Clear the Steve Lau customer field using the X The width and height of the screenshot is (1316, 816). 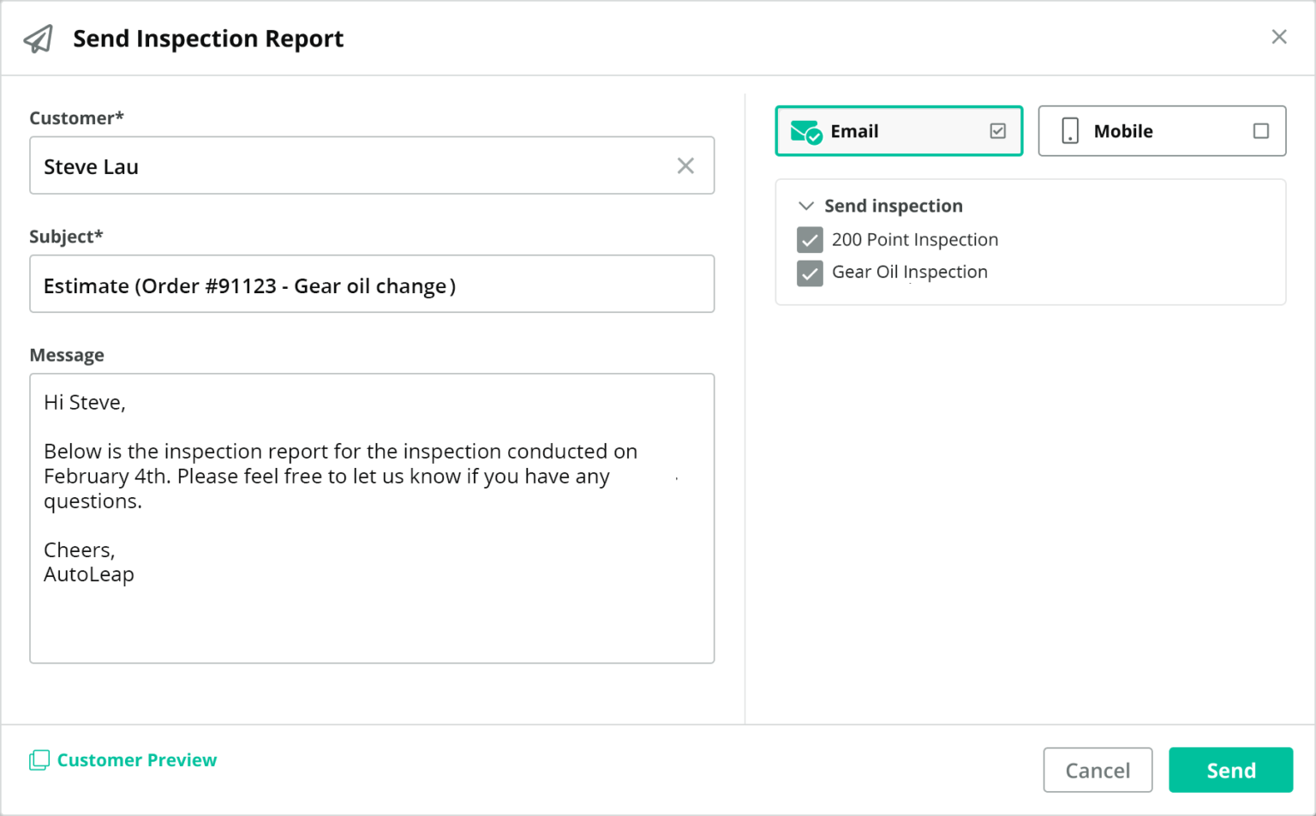(x=685, y=165)
